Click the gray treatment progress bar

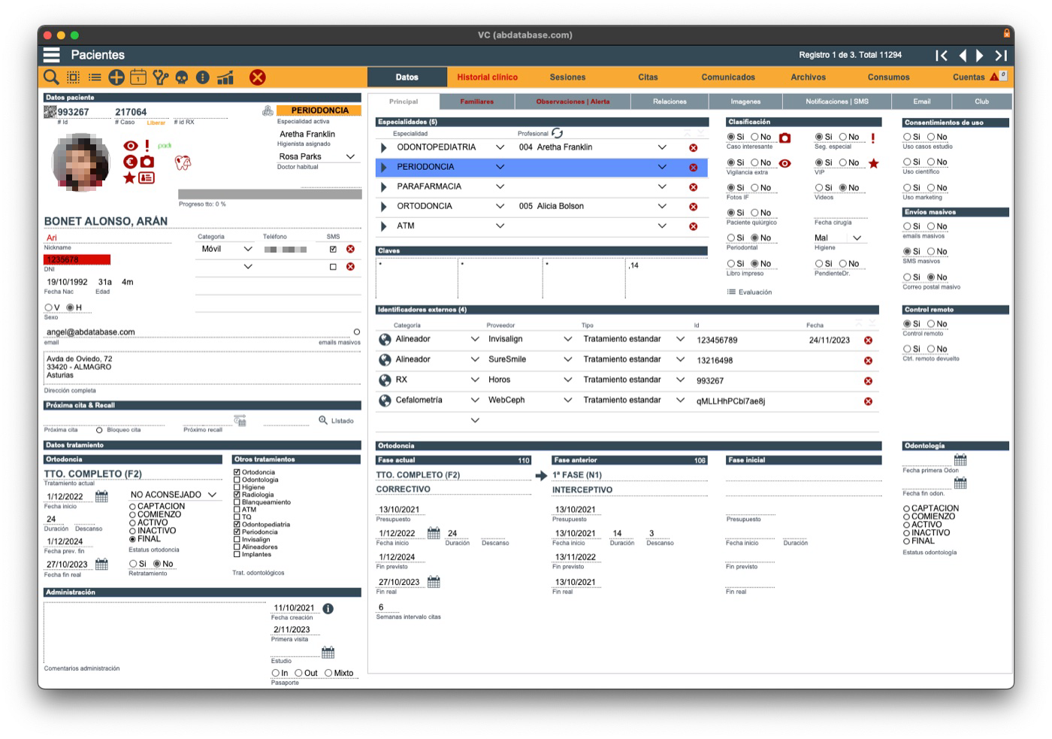pos(270,194)
